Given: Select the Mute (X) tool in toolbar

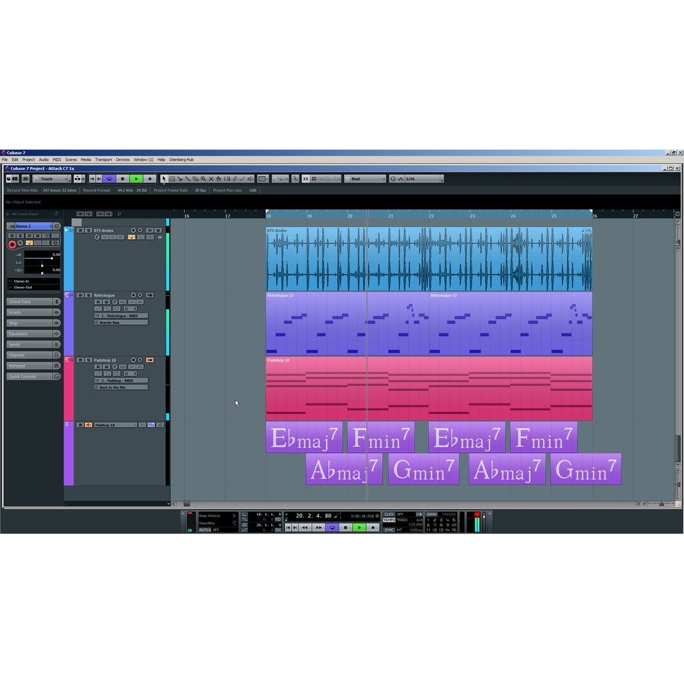Looking at the screenshot, I should coord(211,179).
